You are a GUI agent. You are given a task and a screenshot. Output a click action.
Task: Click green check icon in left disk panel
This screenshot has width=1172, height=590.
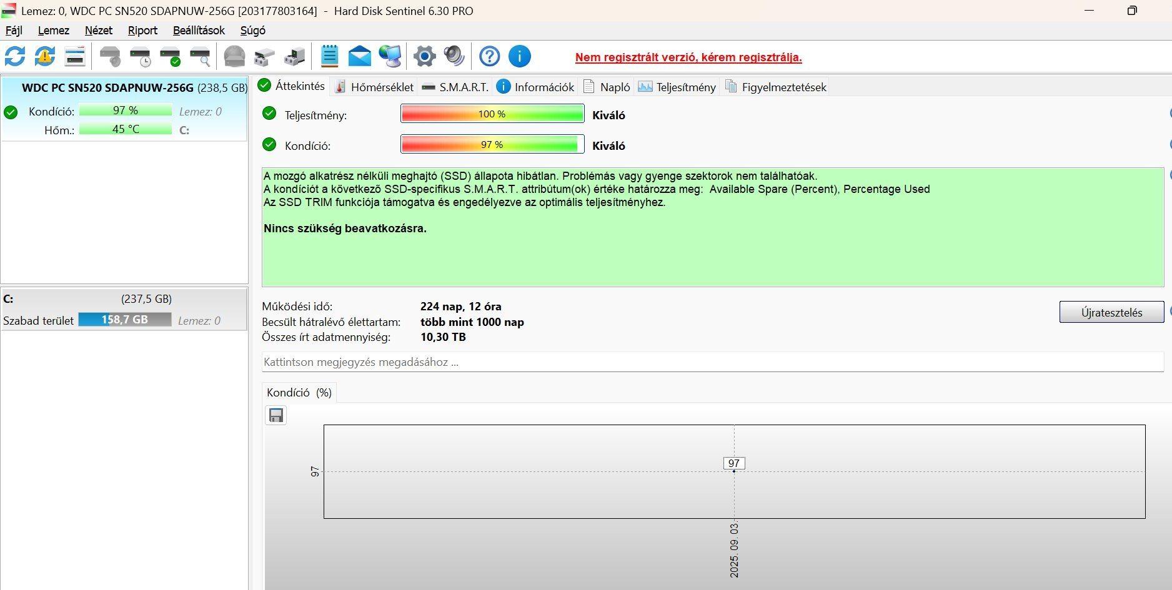coord(11,112)
